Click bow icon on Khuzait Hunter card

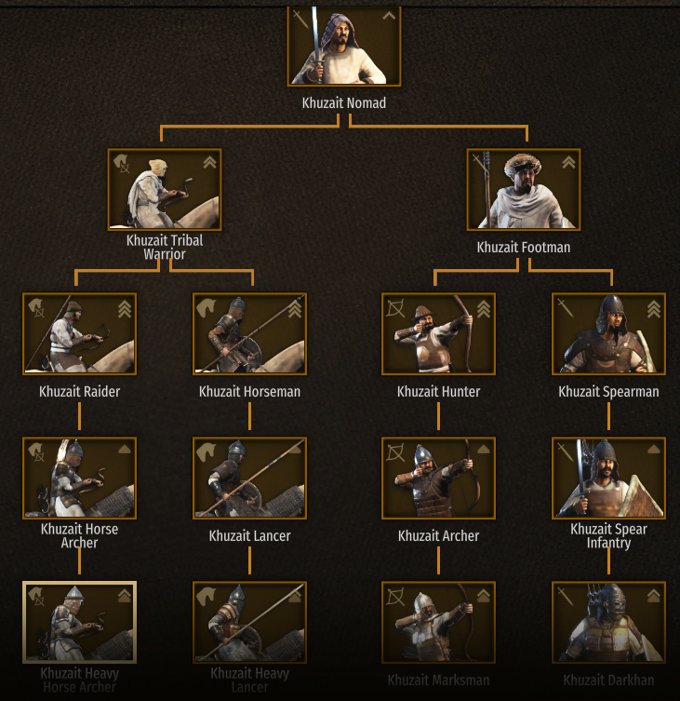(x=395, y=308)
